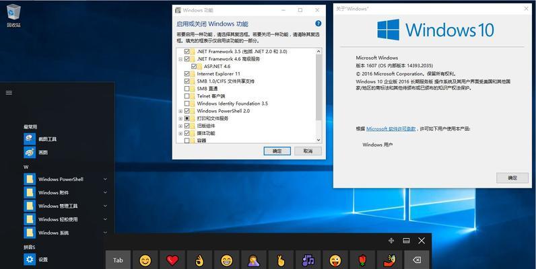Close the touch keyboard panel
The height and width of the screenshot is (269, 536).
tap(422, 241)
